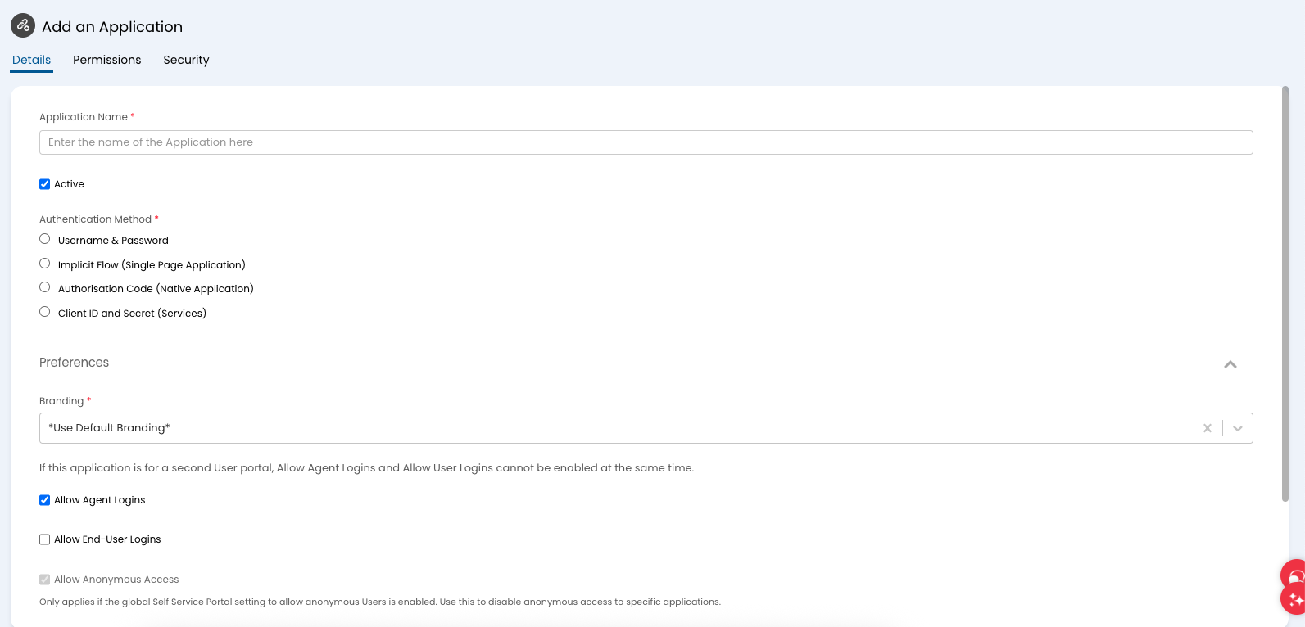Collapse the Preferences section with the chevron
Viewport: 1305px width, 627px height.
(1230, 364)
